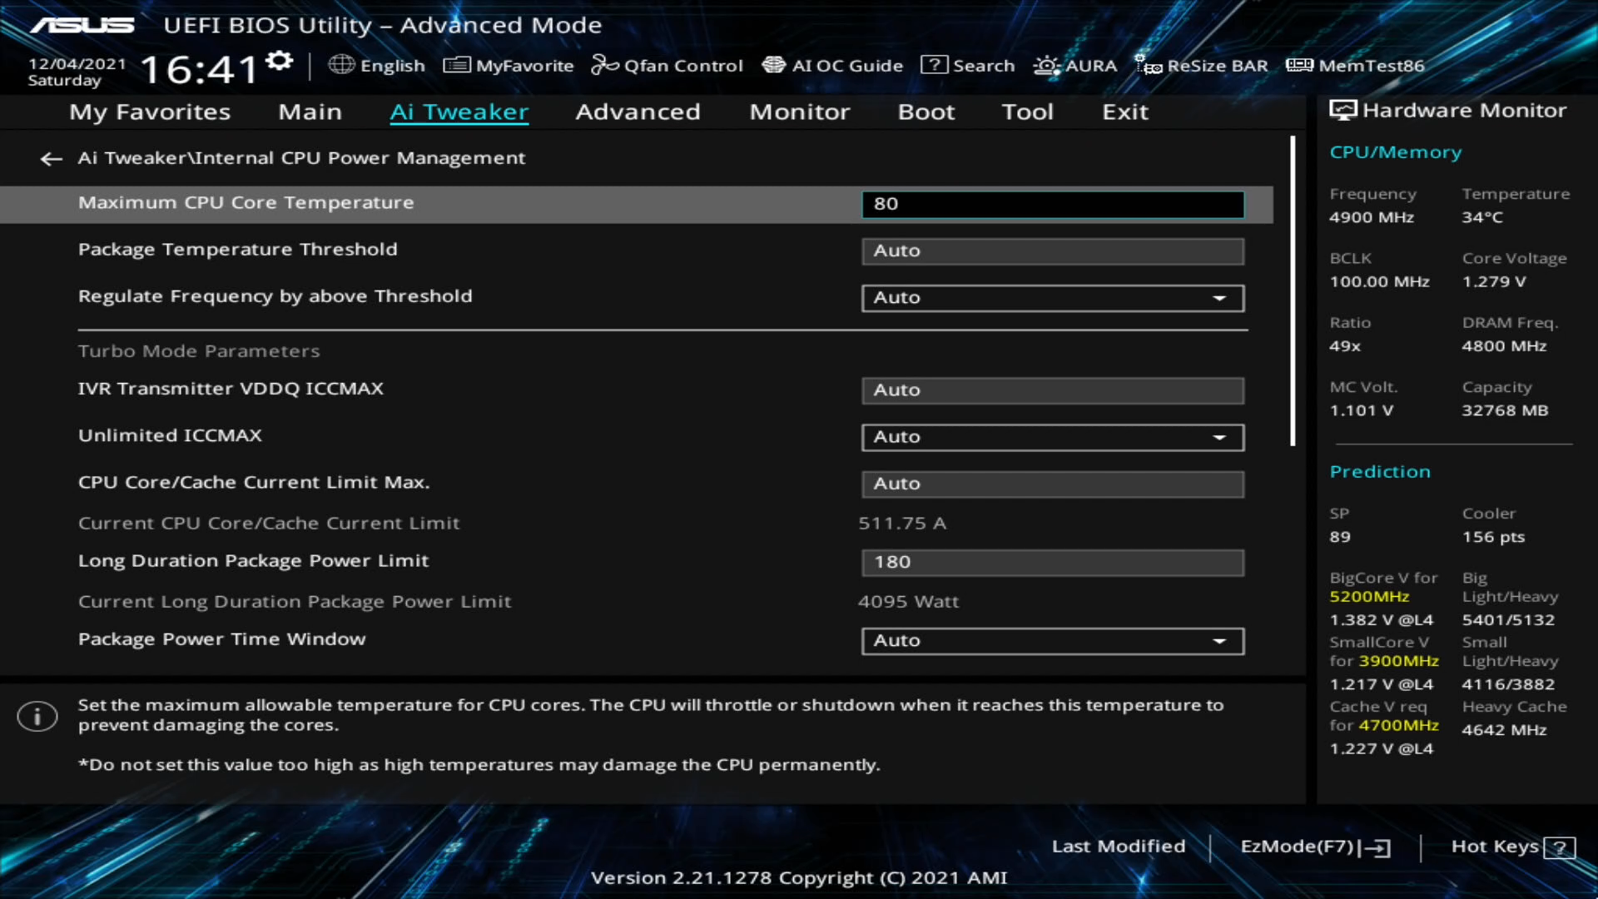Click the 4700MHz Cache prediction value
This screenshot has width=1598, height=899.
coord(1399,725)
